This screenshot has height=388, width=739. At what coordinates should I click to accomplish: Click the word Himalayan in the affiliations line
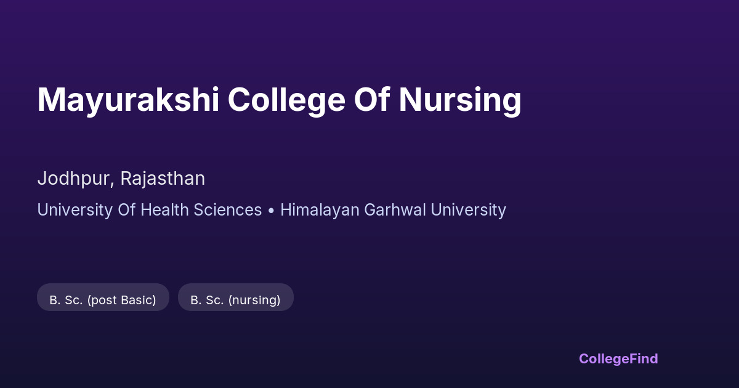(320, 210)
